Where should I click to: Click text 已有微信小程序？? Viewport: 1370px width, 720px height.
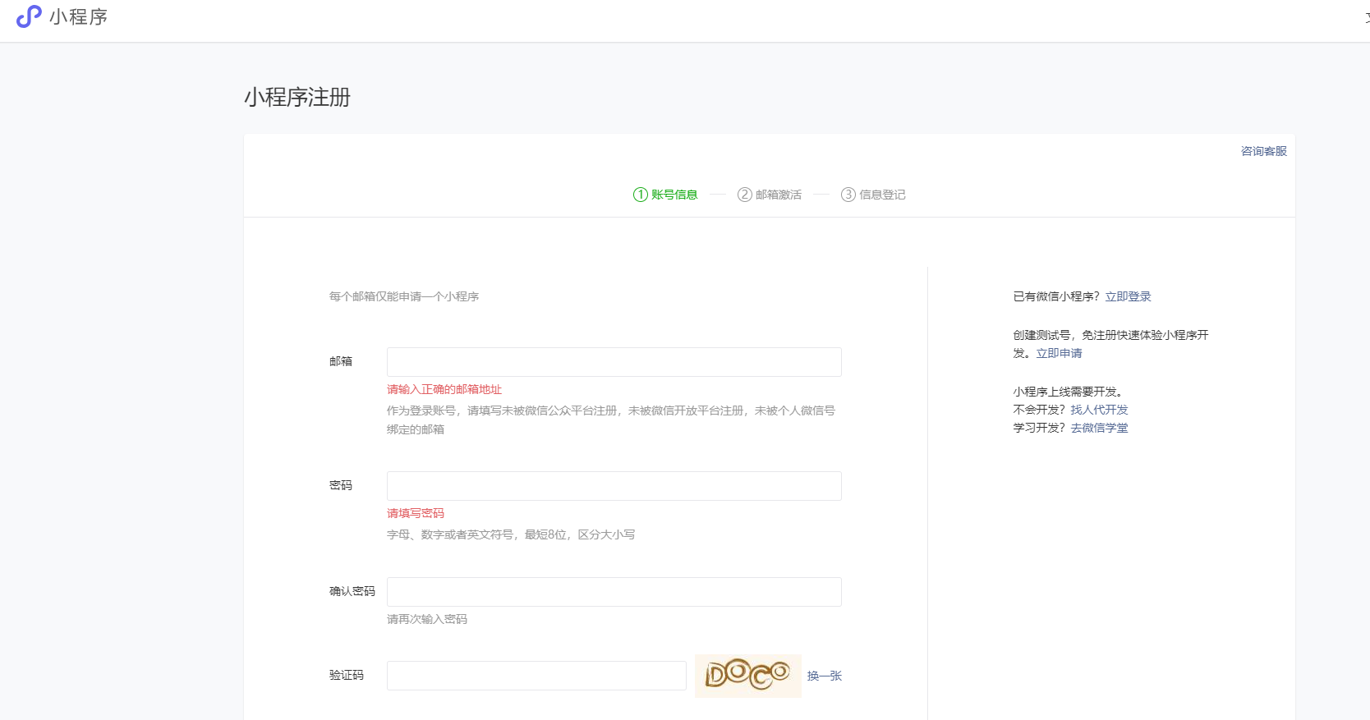click(1056, 296)
